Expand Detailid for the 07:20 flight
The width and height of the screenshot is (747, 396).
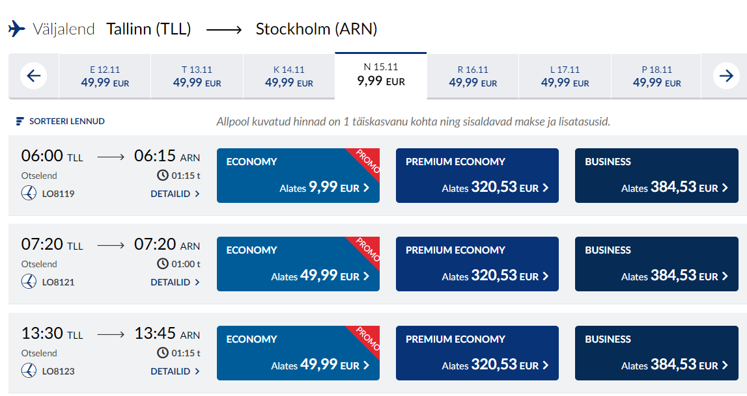pos(175,282)
